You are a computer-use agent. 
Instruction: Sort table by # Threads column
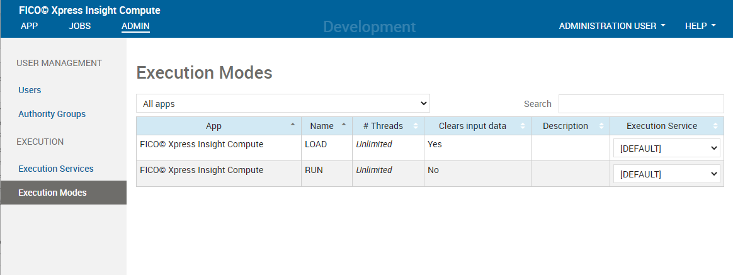coord(388,126)
